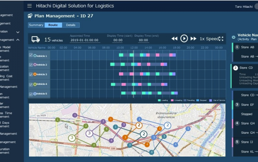Fast-forward the route playback
This screenshot has width=258, height=162.
[x=193, y=39]
